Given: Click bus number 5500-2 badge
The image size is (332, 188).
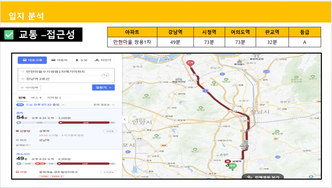Looking at the screenshot, I should point(57,177).
